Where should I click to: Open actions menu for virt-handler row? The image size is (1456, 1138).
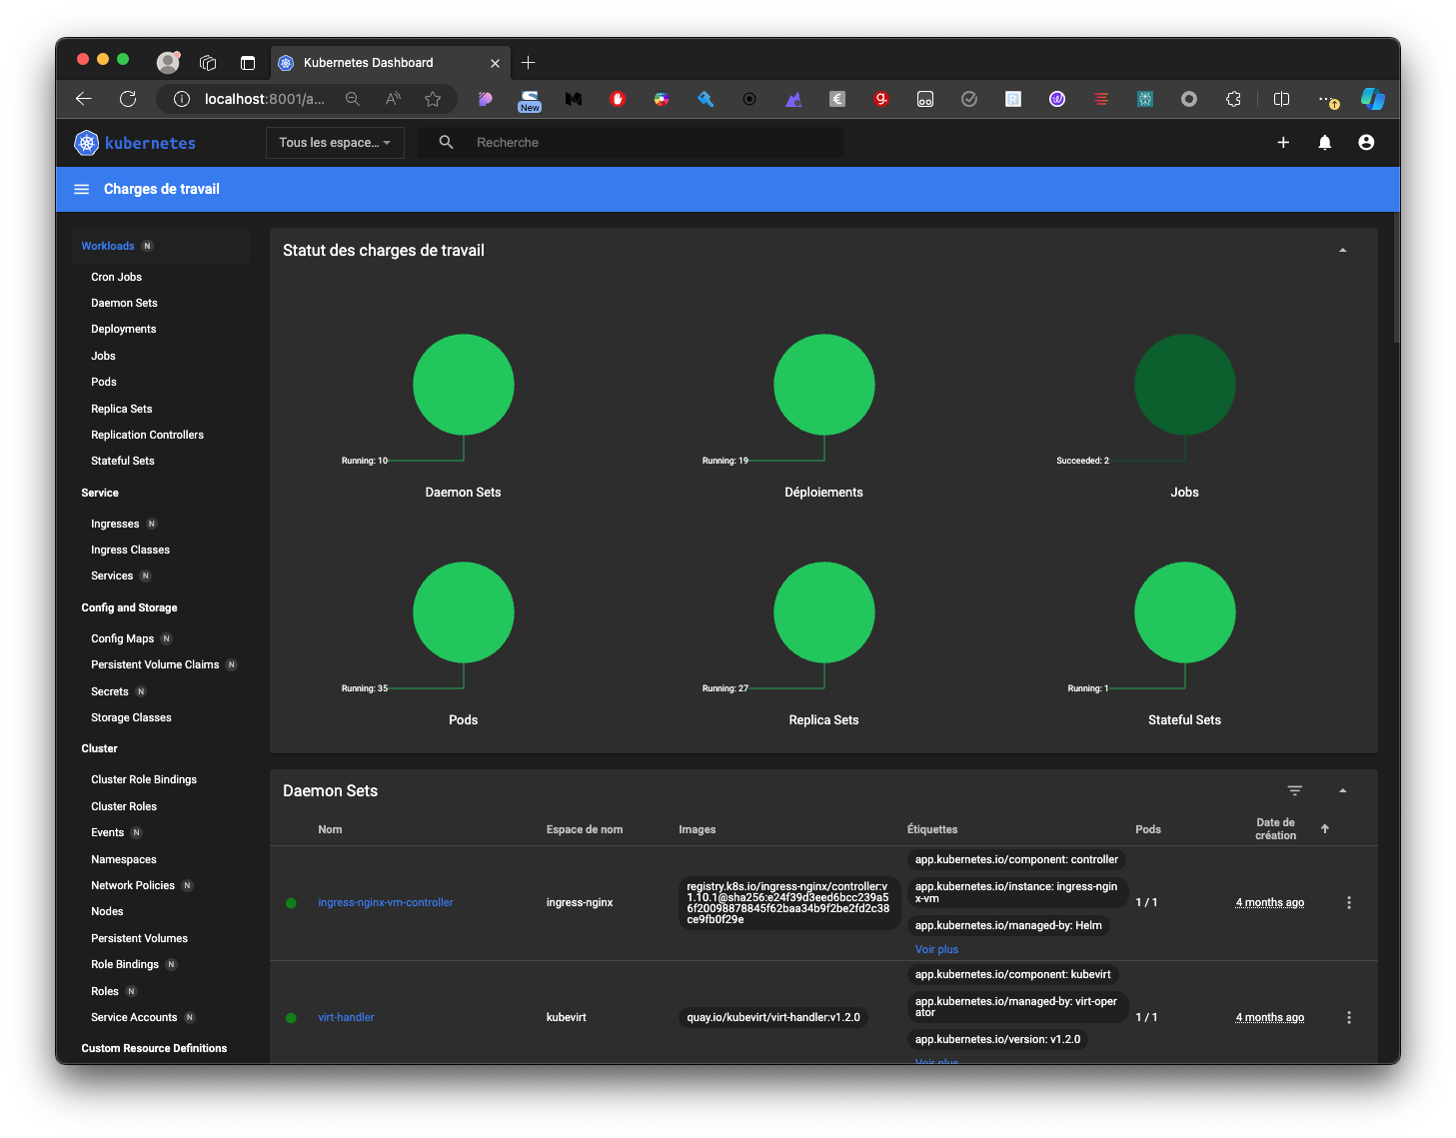point(1348,1017)
